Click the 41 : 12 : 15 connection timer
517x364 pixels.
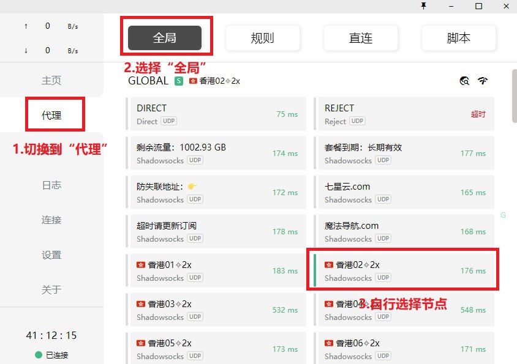click(51, 335)
